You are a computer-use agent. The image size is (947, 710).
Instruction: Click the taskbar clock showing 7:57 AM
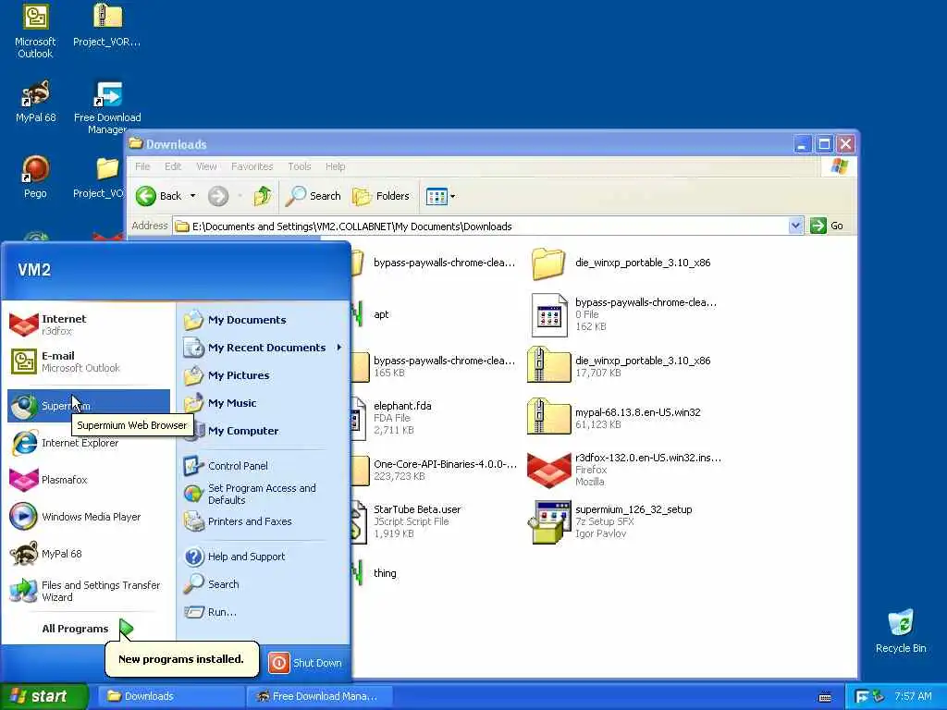click(913, 696)
